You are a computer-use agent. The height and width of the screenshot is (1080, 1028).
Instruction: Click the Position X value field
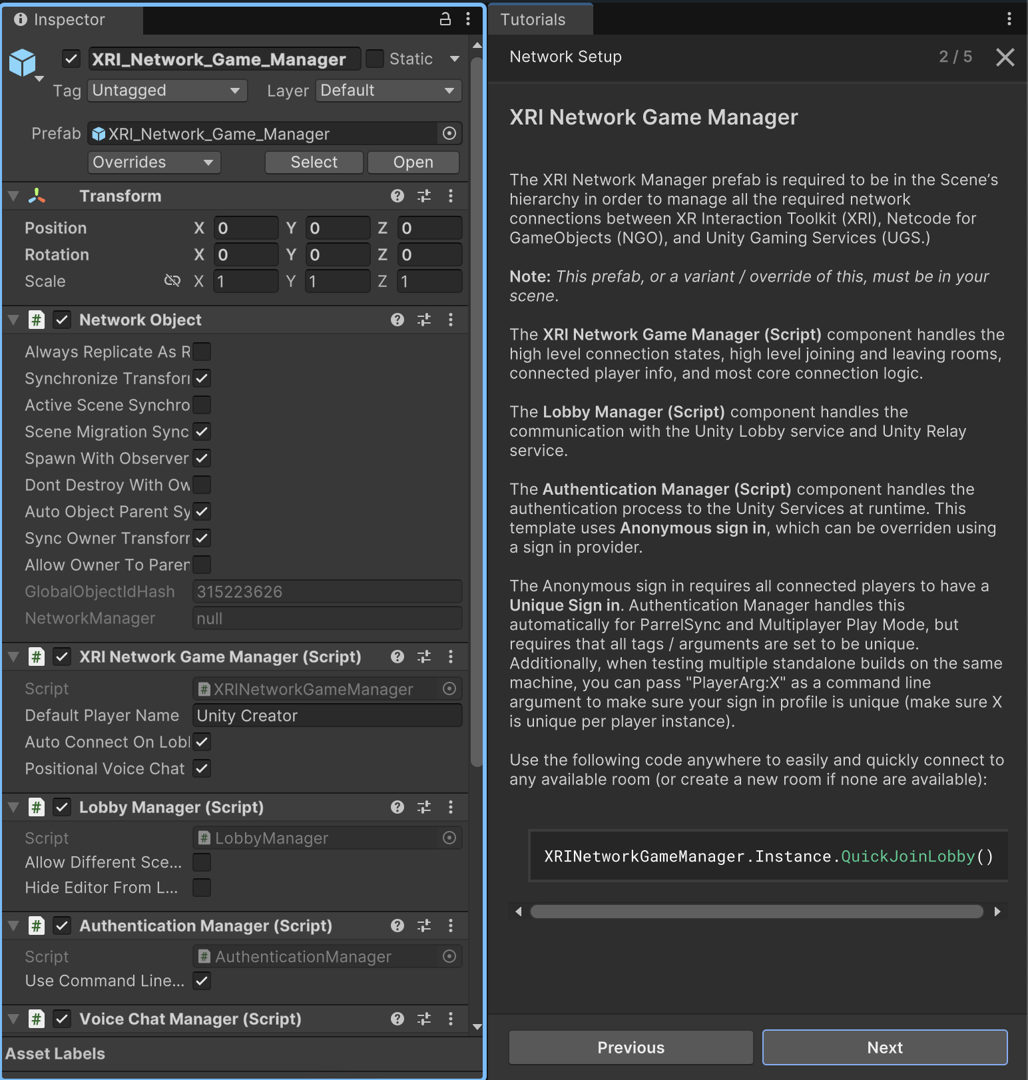pyautogui.click(x=246, y=228)
